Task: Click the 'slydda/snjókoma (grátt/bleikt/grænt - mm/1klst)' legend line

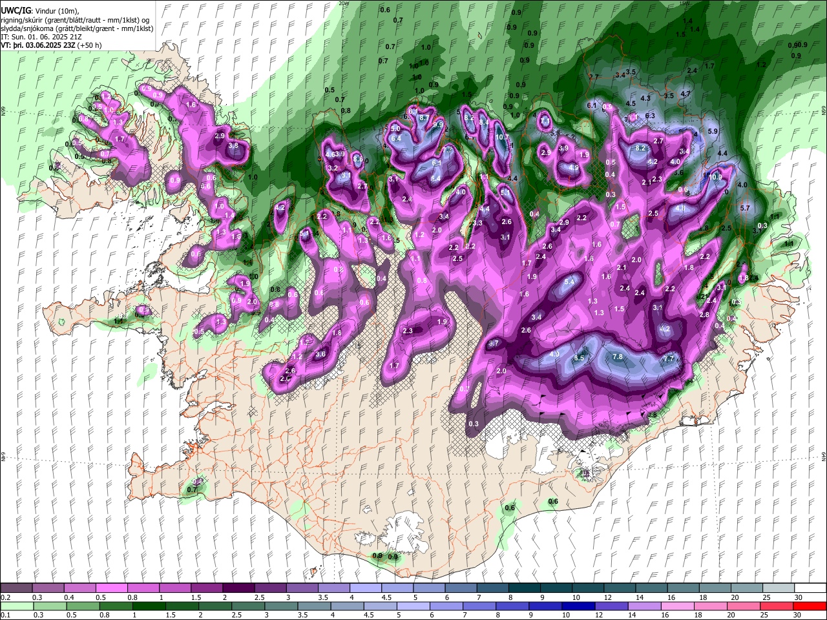Action: pos(77,28)
